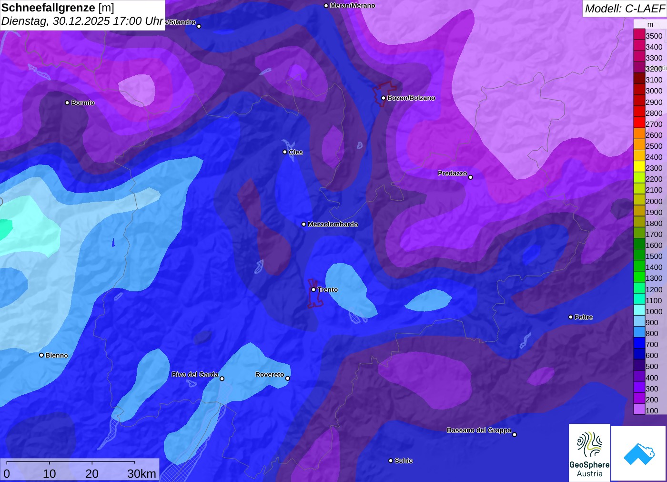Select the Cles location marker dot
667x482 pixels.
click(285, 152)
